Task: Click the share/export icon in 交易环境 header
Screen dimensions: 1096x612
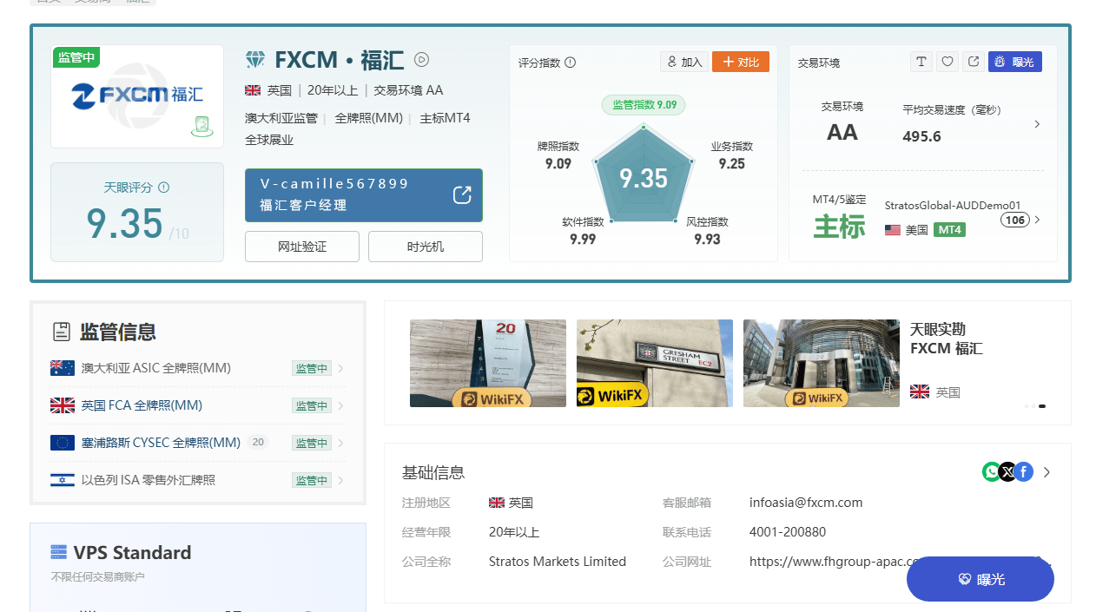Action: pos(974,62)
